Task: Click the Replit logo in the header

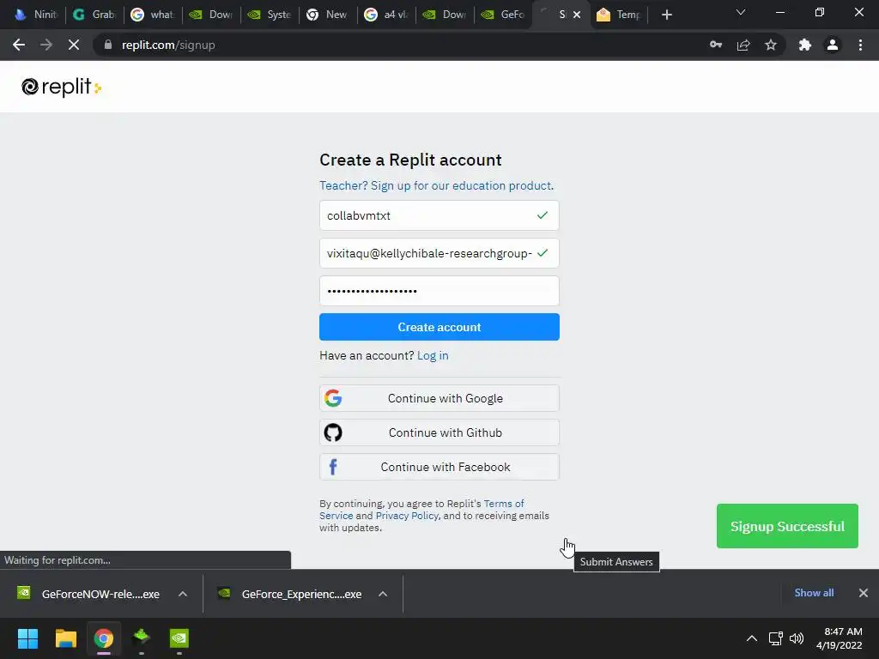Action: pyautogui.click(x=61, y=87)
